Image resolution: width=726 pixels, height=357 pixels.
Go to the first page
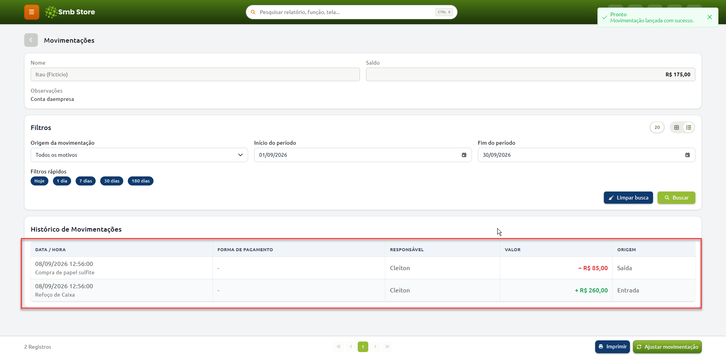click(339, 346)
